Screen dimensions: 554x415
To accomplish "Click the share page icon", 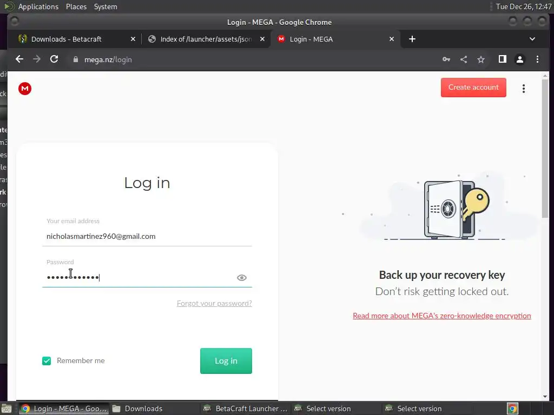I will [x=464, y=59].
